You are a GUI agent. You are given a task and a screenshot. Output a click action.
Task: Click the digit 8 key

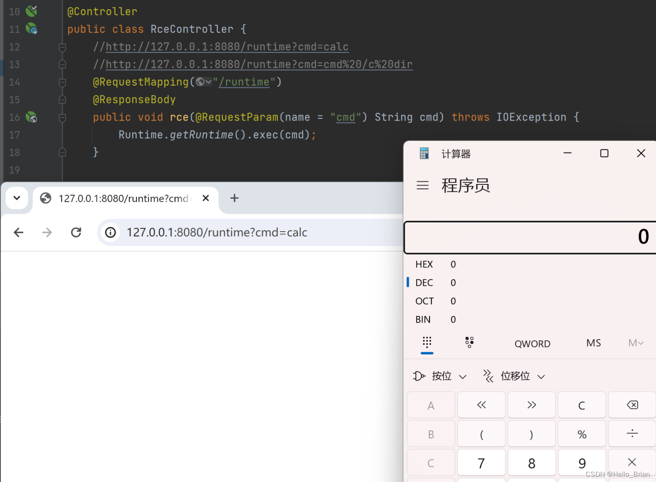pos(532,463)
